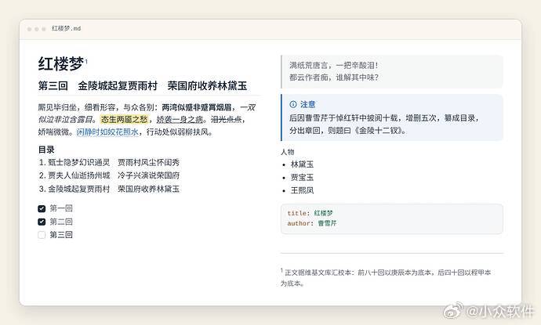Click the info icon beside 注意
The image size is (541, 325).
pyautogui.click(x=293, y=104)
